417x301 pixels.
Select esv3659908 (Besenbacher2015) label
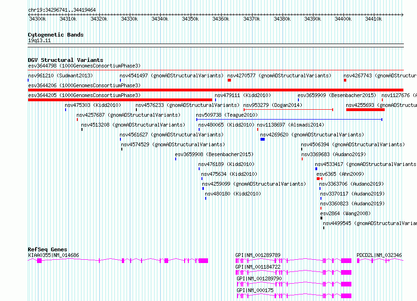click(214, 154)
